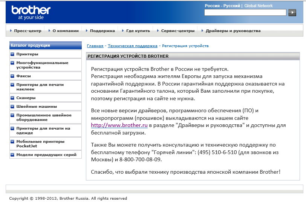Select Принтеры in the product catalog
This screenshot has width=306, height=211.
point(46,54)
